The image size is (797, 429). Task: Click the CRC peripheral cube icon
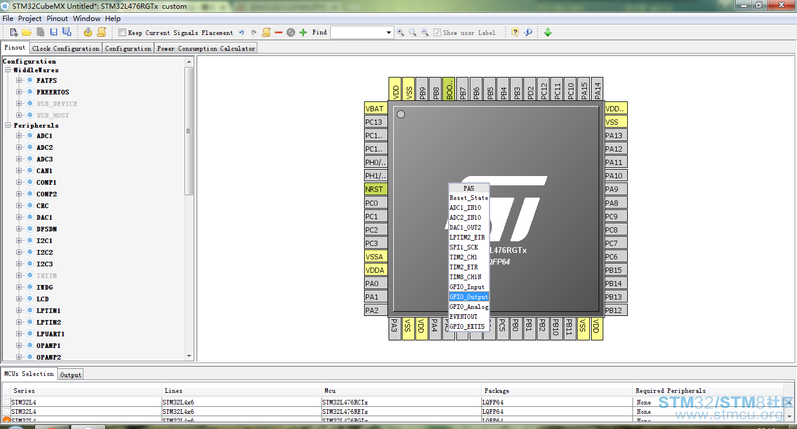pyautogui.click(x=30, y=206)
